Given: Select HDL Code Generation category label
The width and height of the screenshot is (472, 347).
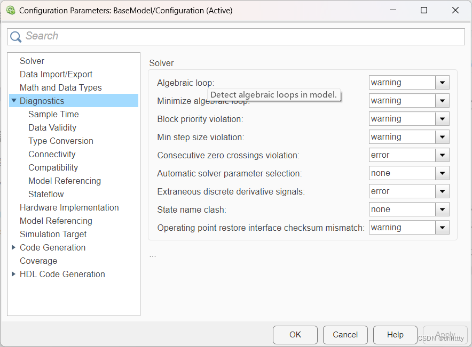Looking at the screenshot, I should pyautogui.click(x=62, y=274).
